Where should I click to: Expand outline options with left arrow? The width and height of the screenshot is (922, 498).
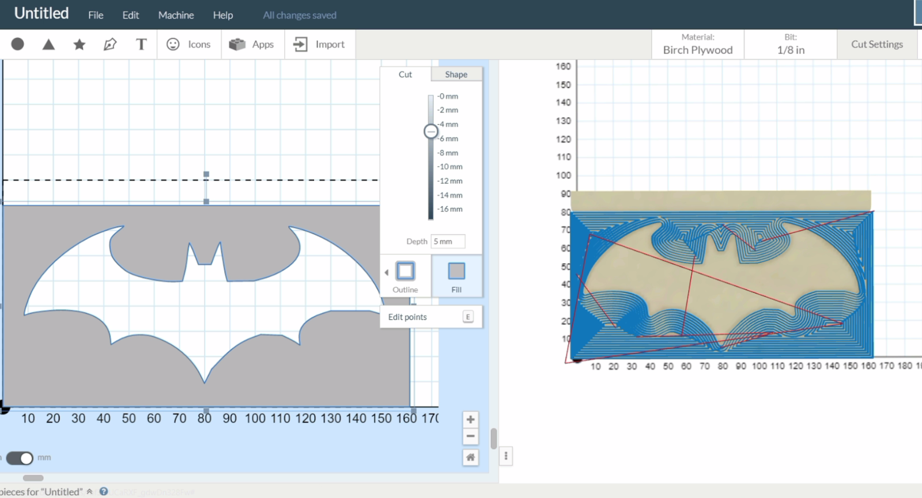(386, 273)
